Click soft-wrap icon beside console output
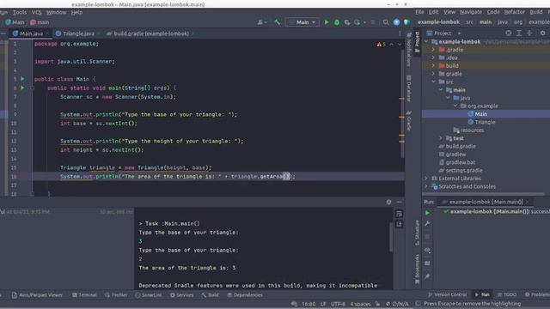550x309 pixels. (399, 214)
